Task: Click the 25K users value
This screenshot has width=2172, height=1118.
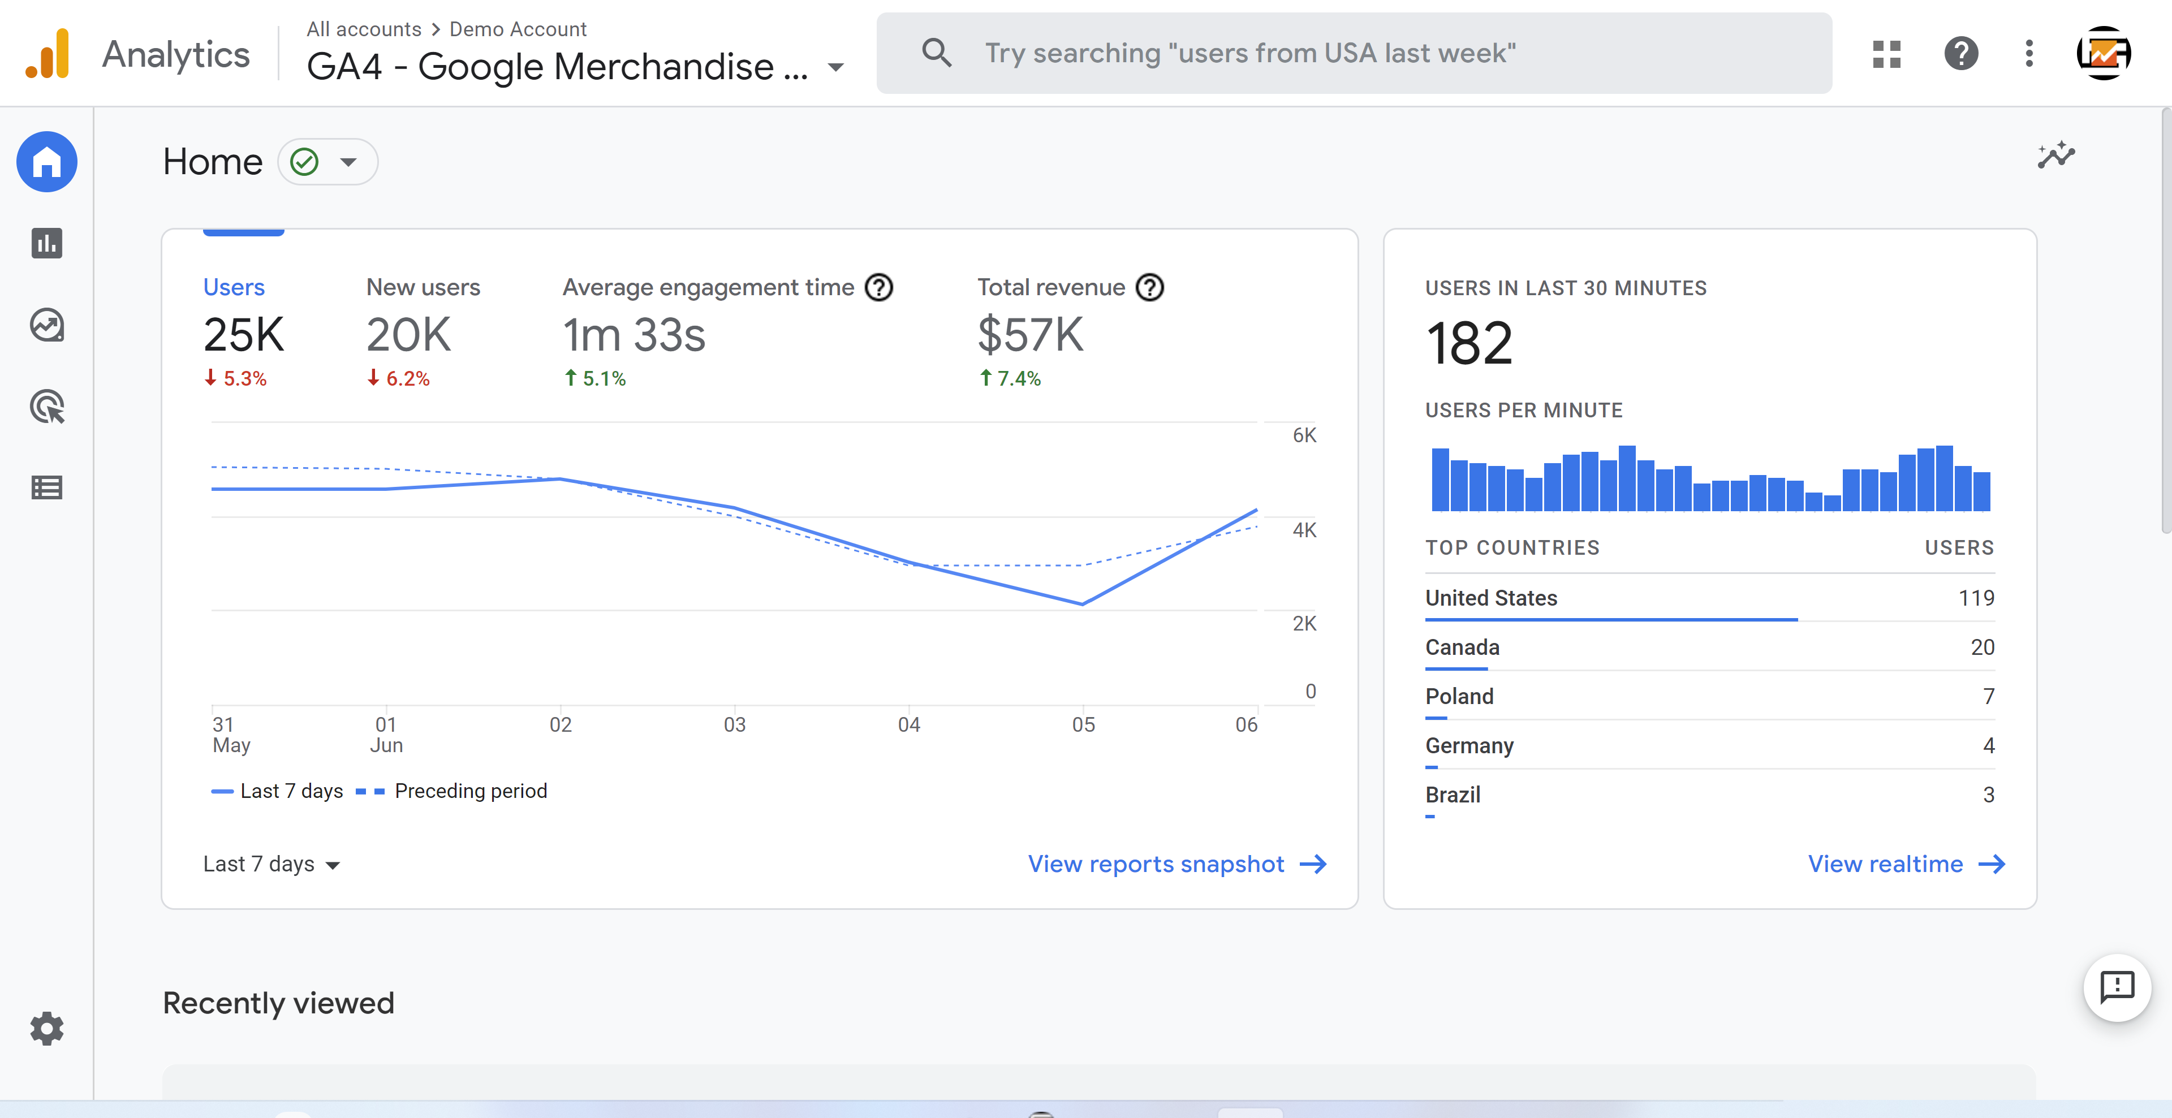Action: (244, 335)
